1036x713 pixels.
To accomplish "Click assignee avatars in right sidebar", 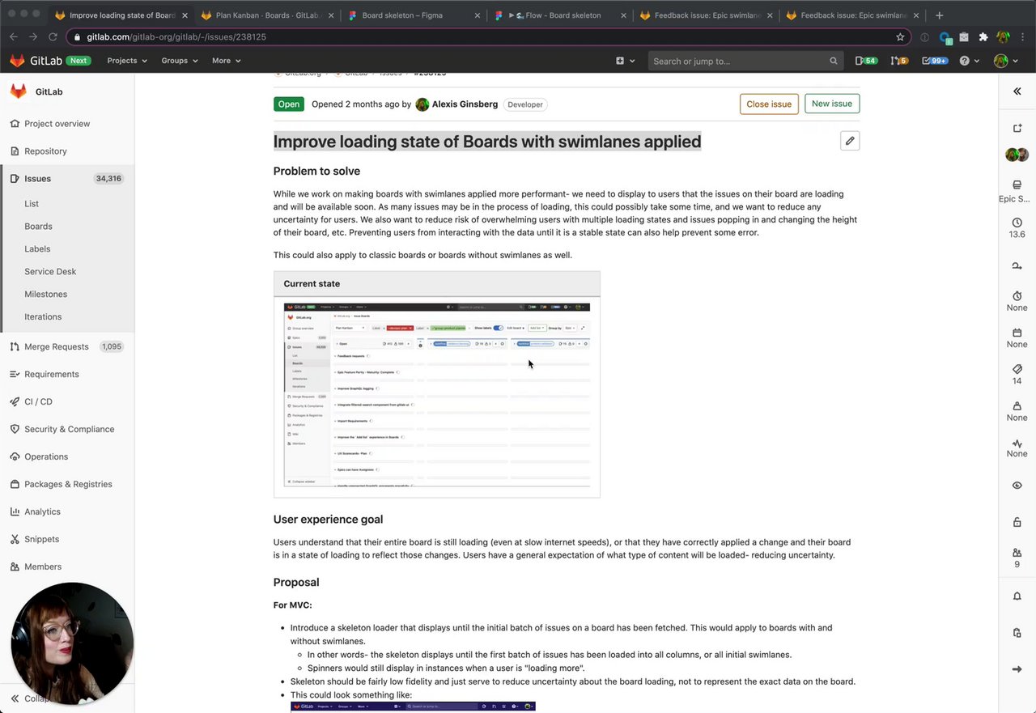I will pos(1017,155).
